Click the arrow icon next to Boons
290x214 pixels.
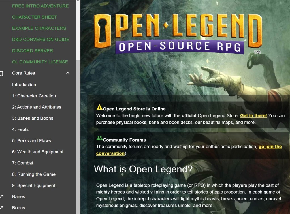tap(1, 208)
